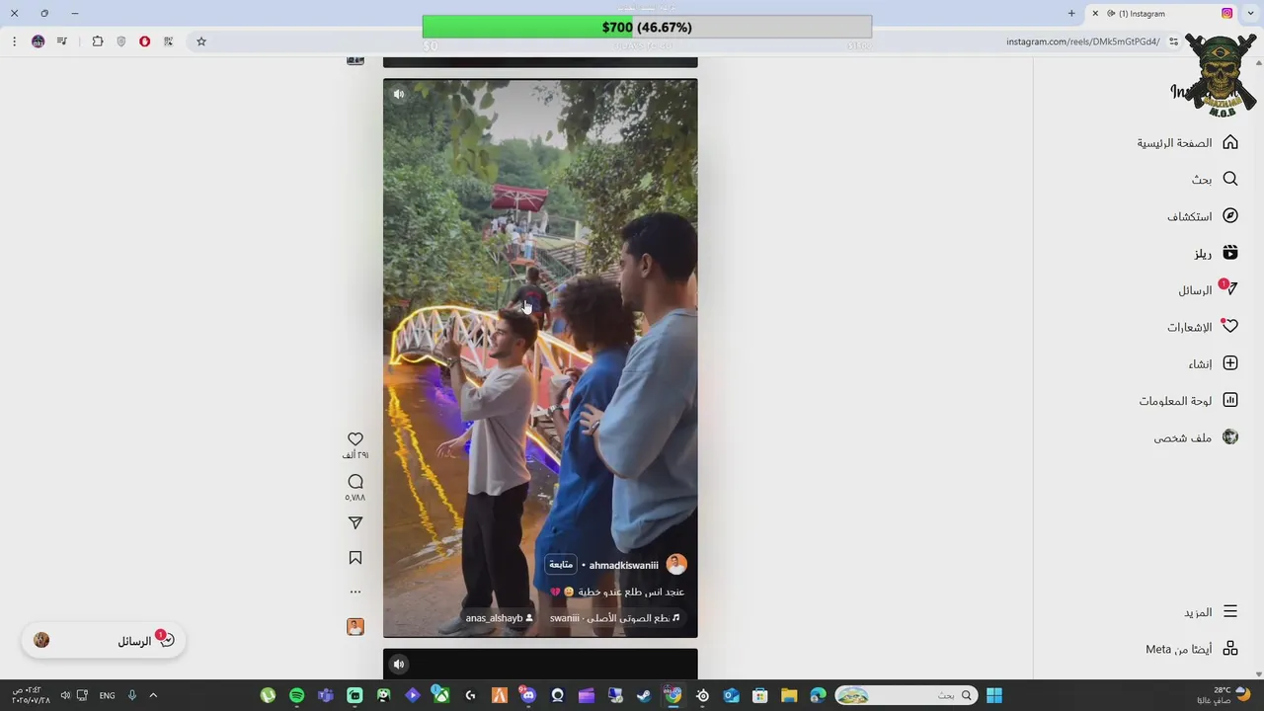The width and height of the screenshot is (1264, 711).
Task: Expand hidden tray icons chevron
Action: point(153,695)
